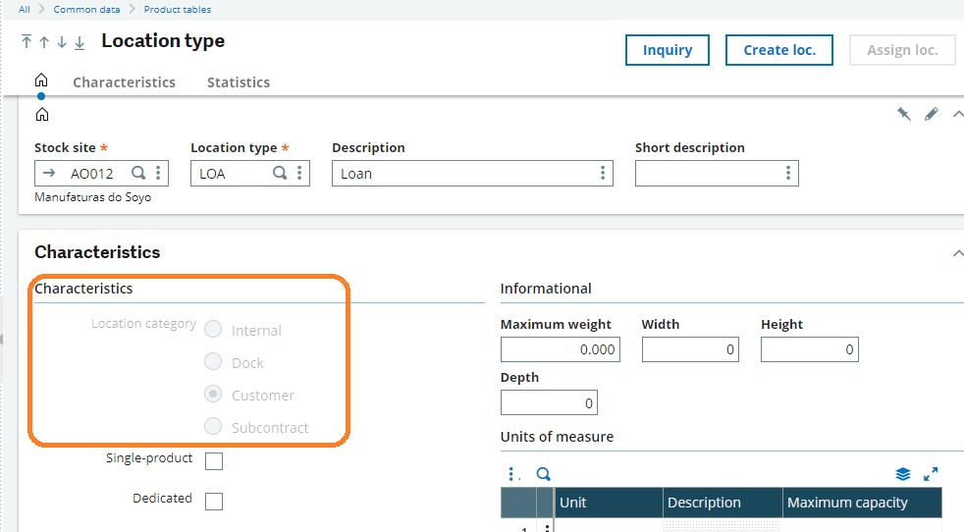The height and width of the screenshot is (532, 964).
Task: Click the pencil edit icon
Action: 932,114
